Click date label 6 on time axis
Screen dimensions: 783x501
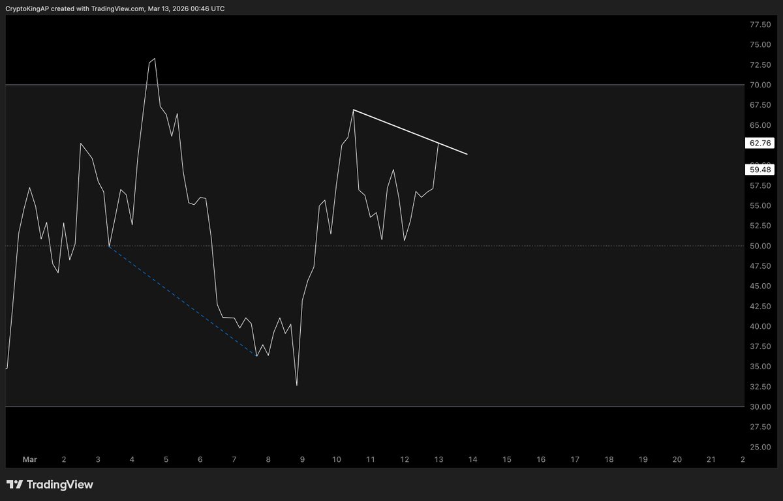pos(200,460)
